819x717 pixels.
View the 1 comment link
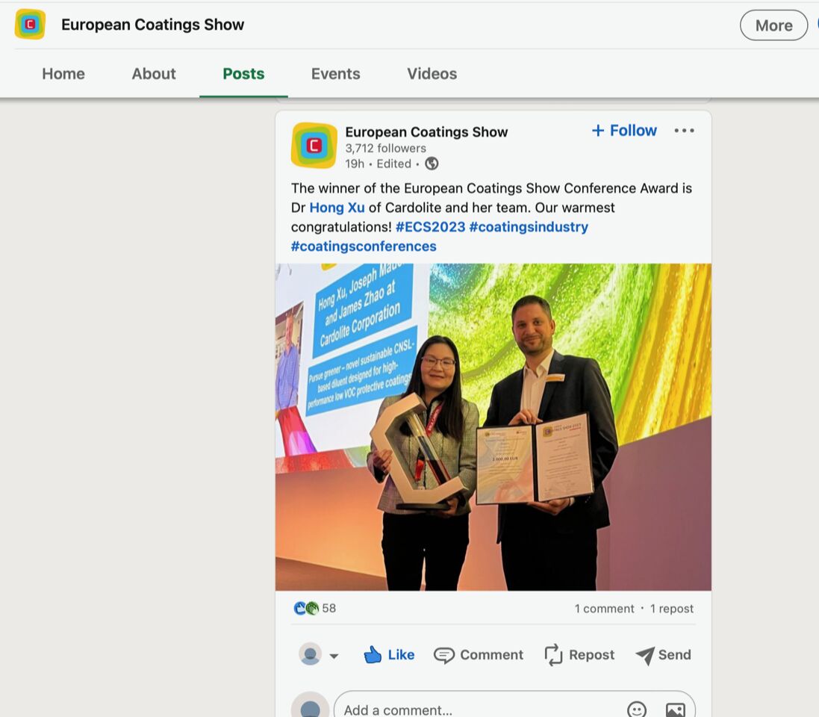click(604, 609)
